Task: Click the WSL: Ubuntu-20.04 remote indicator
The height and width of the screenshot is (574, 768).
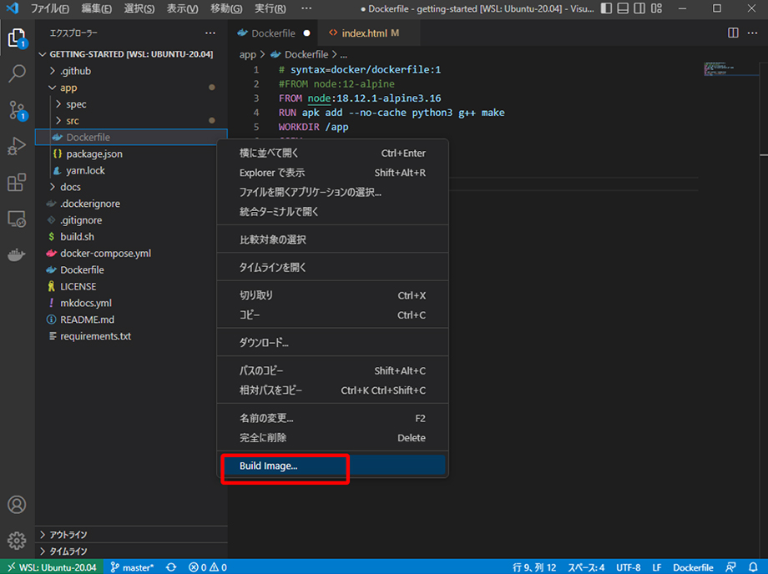Action: [52, 567]
